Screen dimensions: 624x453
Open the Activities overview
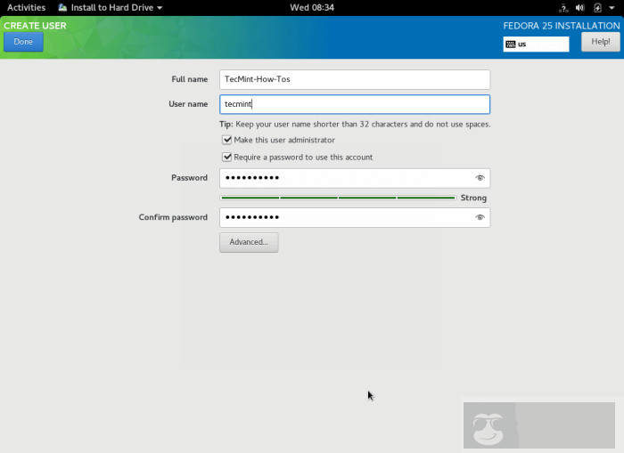tap(26, 7)
